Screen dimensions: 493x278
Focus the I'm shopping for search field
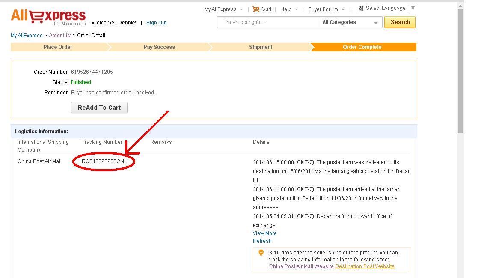pyautogui.click(x=269, y=22)
